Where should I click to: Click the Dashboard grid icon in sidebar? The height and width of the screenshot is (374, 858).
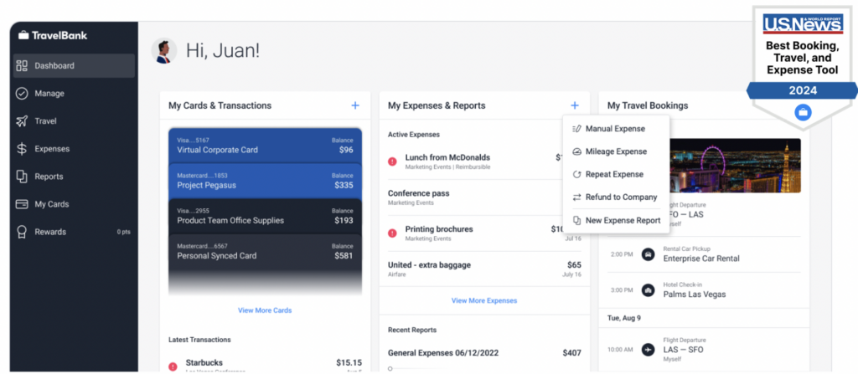pyautogui.click(x=22, y=65)
